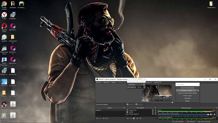The width and height of the screenshot is (218, 123).
Task: Move the selected source down
Action: (140, 119)
